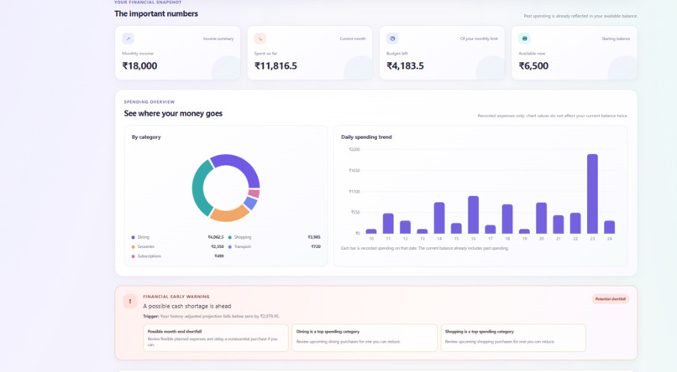
Task: Click the Budget left clock icon
Action: [x=392, y=39]
